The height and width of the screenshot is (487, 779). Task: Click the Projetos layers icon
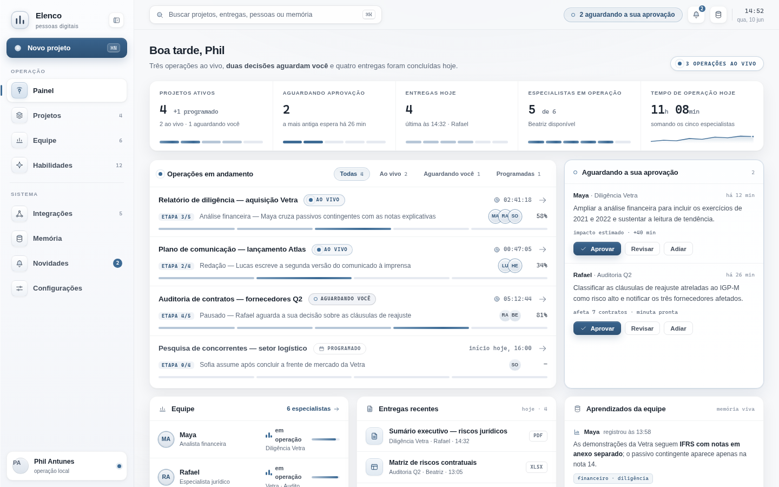[19, 115]
